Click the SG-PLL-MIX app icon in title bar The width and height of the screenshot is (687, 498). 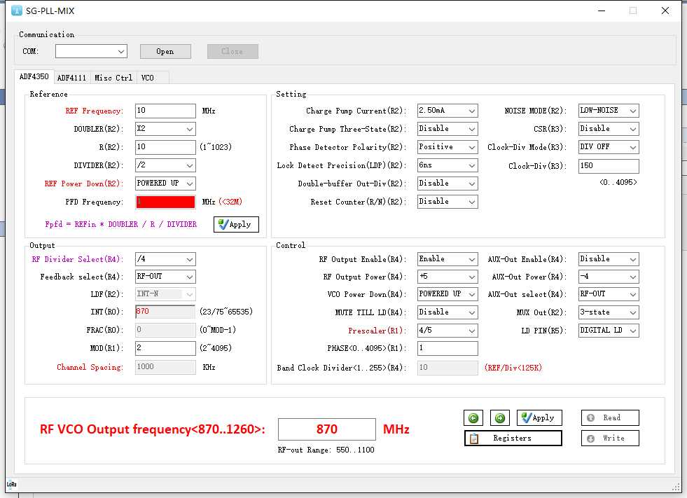pos(17,11)
